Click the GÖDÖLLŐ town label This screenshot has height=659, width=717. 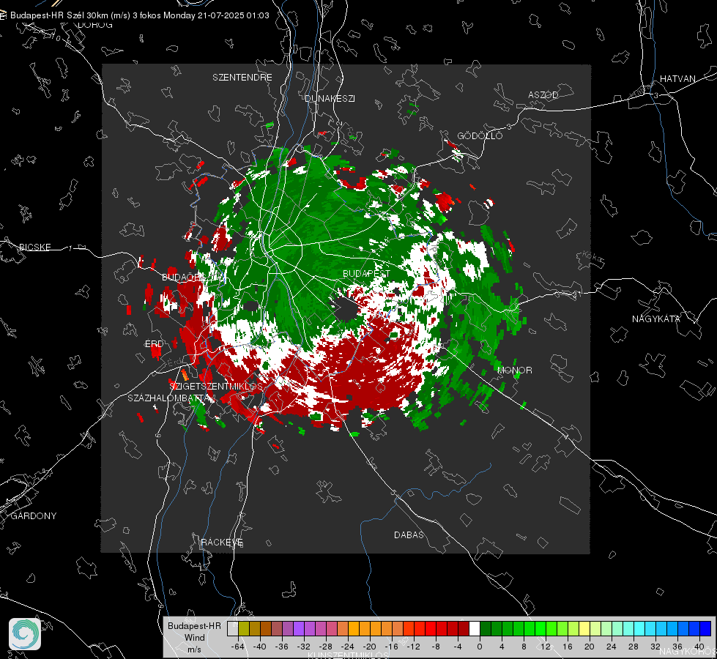480,135
